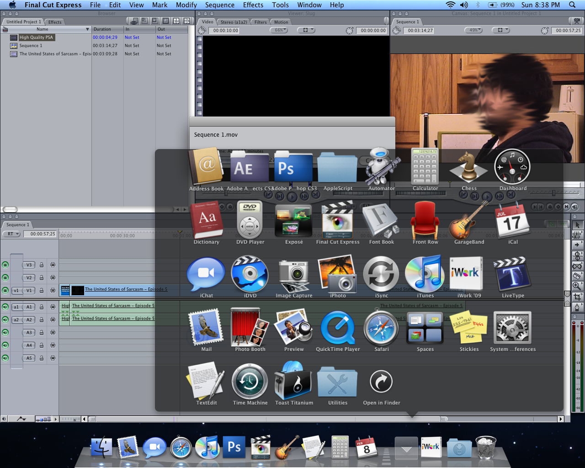Click timeline ruler at 00:00:30:00
Image resolution: width=585 pixels, height=468 pixels.
[x=122, y=236]
